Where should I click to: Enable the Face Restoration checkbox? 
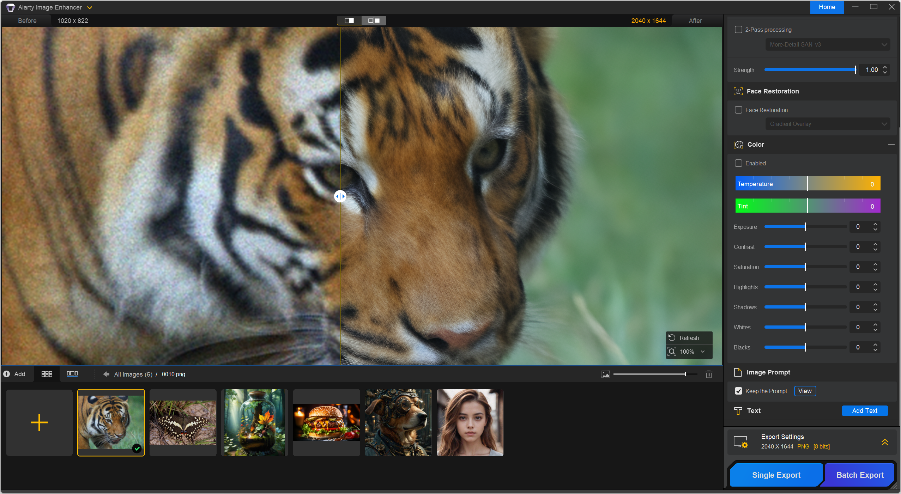click(x=738, y=110)
